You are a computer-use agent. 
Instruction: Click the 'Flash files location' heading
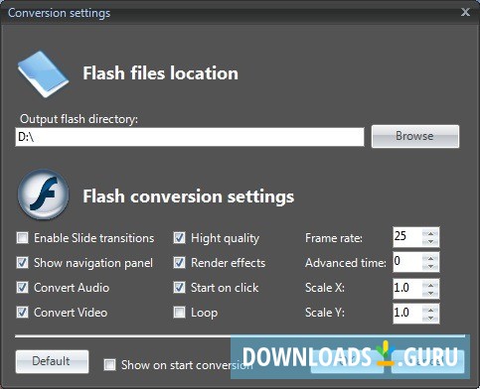point(160,73)
